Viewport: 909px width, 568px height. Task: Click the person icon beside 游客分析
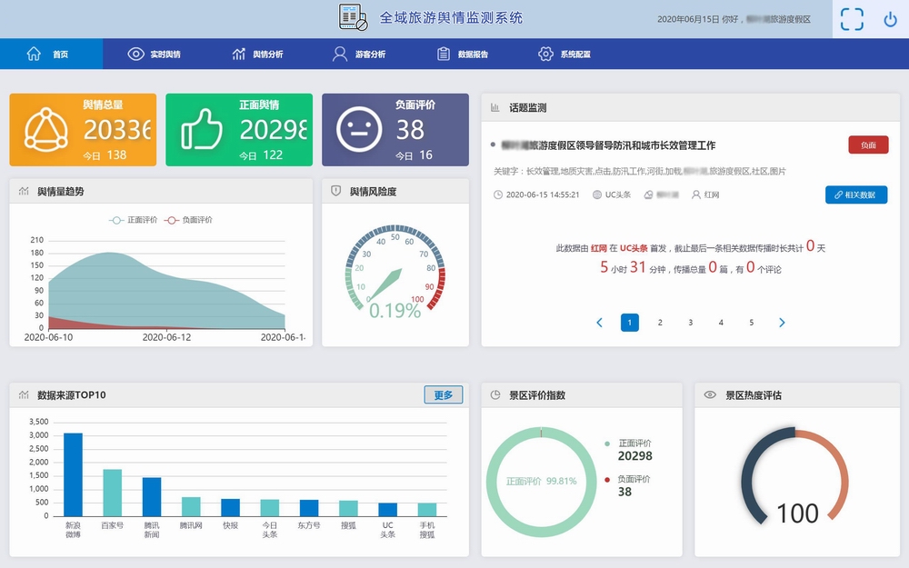click(x=339, y=54)
